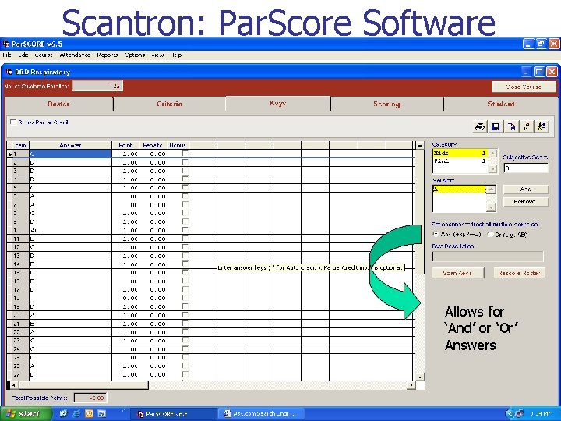Image resolution: width=561 pixels, height=421 pixels.
Task: Click the fourth quick launch icon on the taskbar
Action: (x=102, y=413)
